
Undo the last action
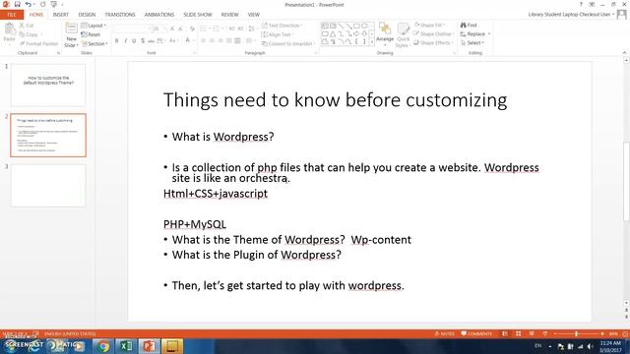pyautogui.click(x=28, y=4)
